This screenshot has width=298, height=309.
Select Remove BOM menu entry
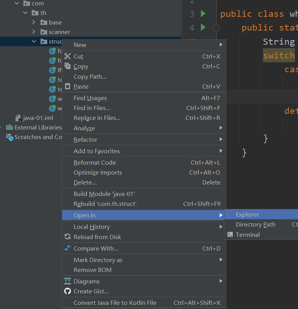144,270
